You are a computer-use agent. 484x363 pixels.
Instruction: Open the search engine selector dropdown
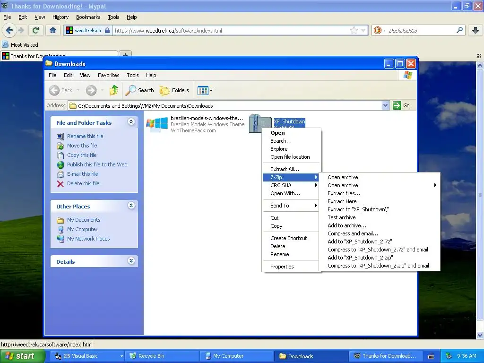(x=384, y=30)
